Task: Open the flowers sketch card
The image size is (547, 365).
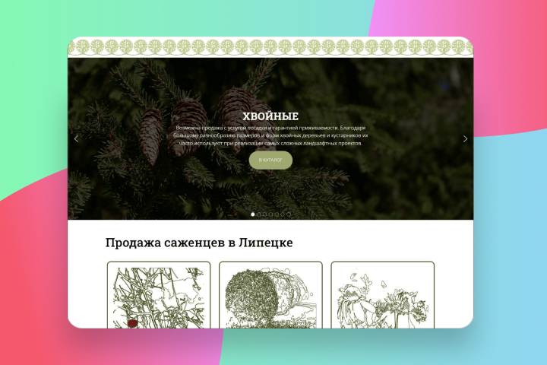Action: [x=383, y=295]
